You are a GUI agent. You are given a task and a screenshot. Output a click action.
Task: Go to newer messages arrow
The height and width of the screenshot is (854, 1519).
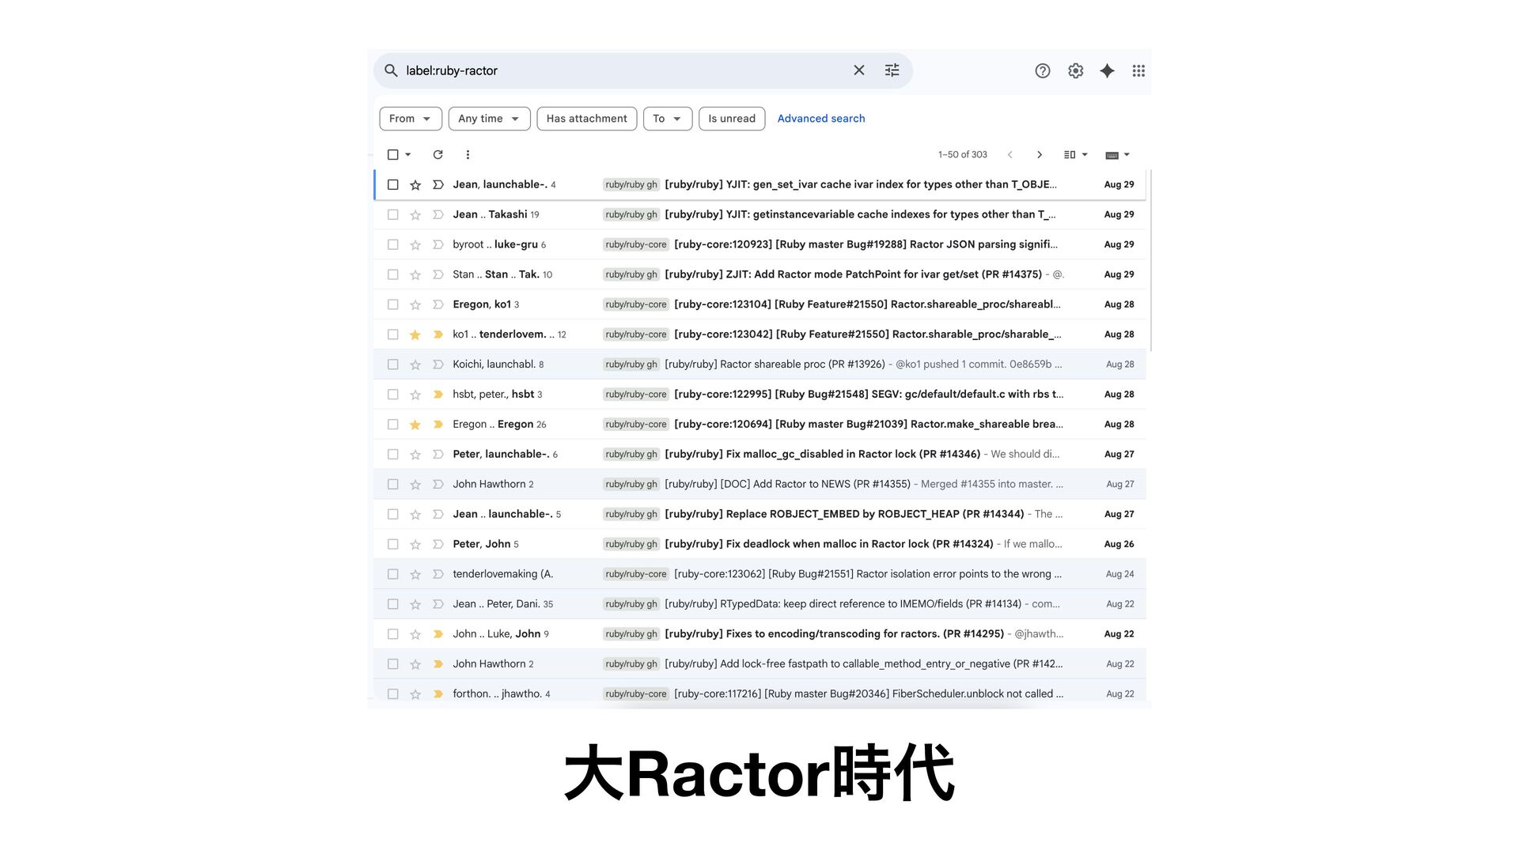(x=1010, y=154)
